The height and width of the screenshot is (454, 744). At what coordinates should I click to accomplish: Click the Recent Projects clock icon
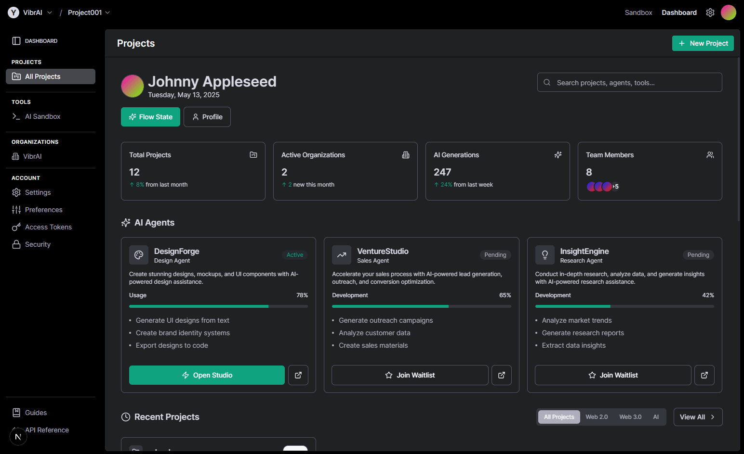tap(126, 417)
